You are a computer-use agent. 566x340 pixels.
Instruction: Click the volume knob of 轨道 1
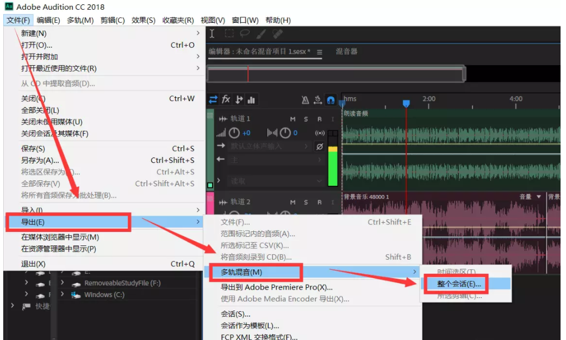pos(234,133)
